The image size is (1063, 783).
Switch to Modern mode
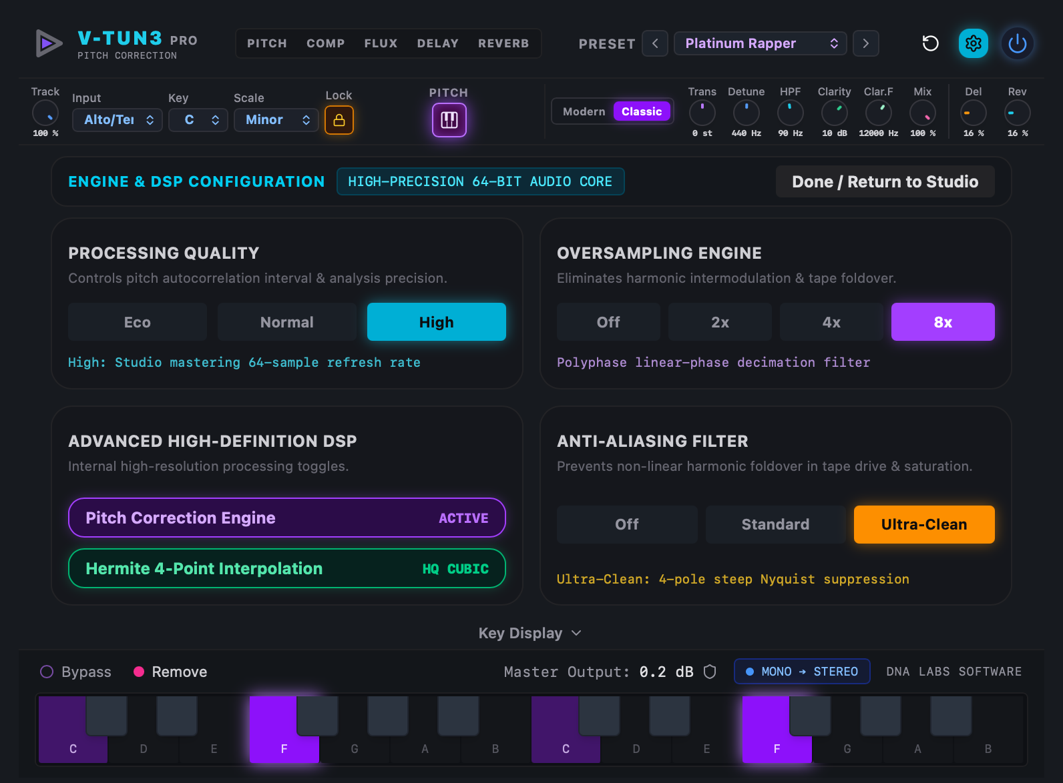click(584, 111)
